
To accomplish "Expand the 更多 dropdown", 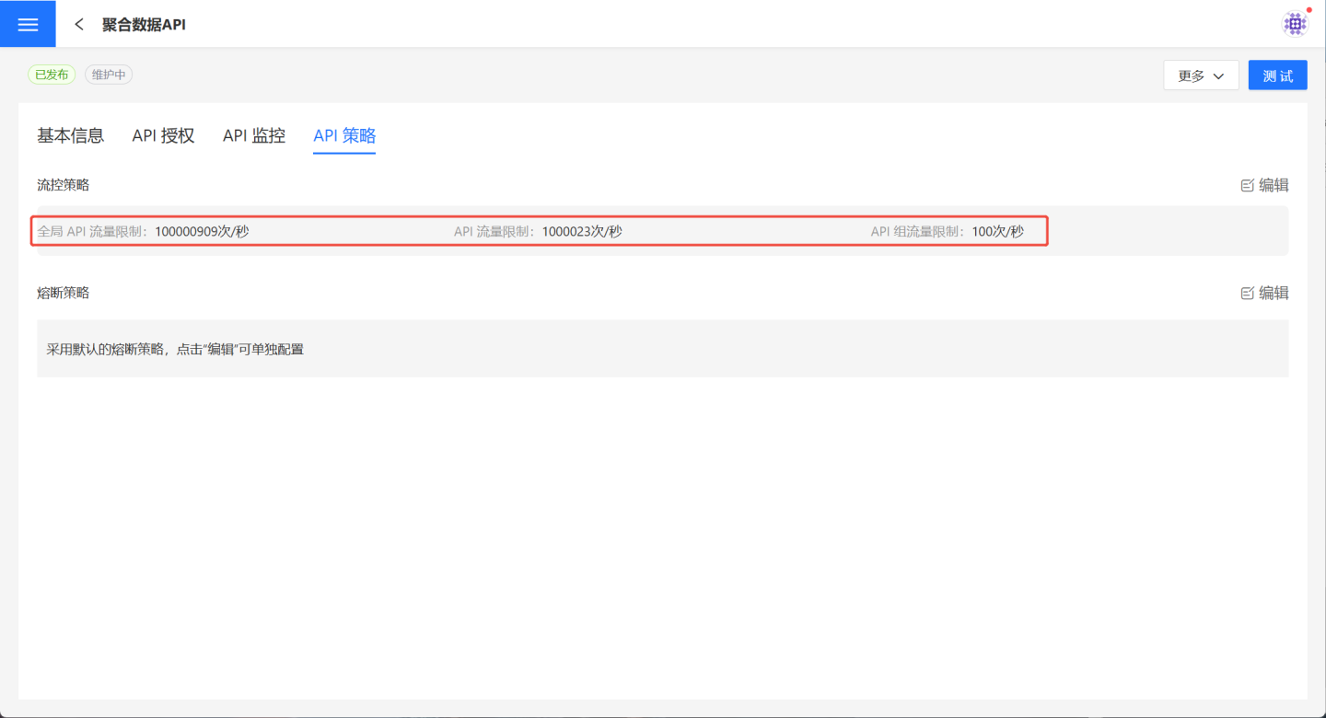I will (x=1201, y=75).
